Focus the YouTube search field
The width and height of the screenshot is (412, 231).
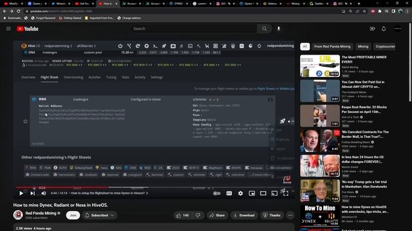(x=193, y=28)
